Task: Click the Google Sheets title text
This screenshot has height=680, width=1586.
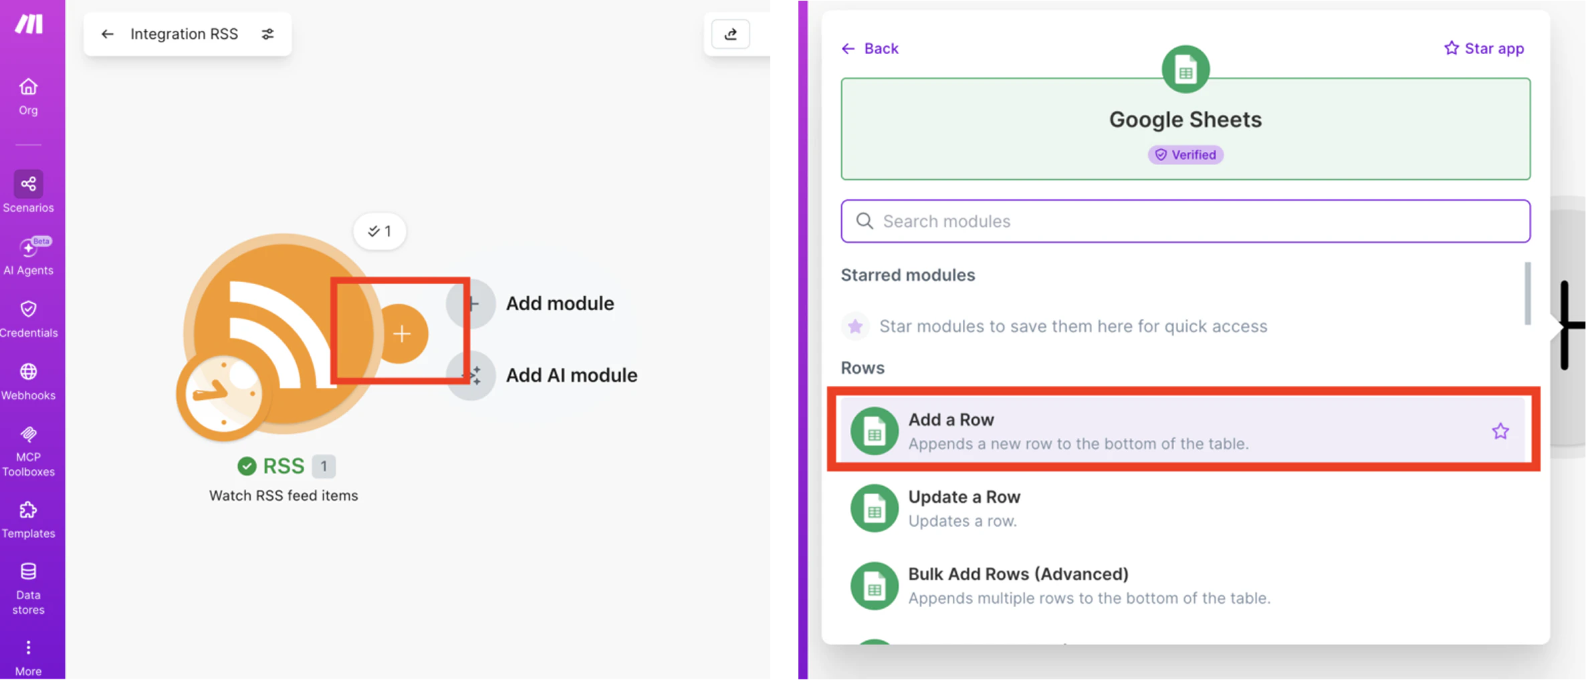Action: (1185, 120)
